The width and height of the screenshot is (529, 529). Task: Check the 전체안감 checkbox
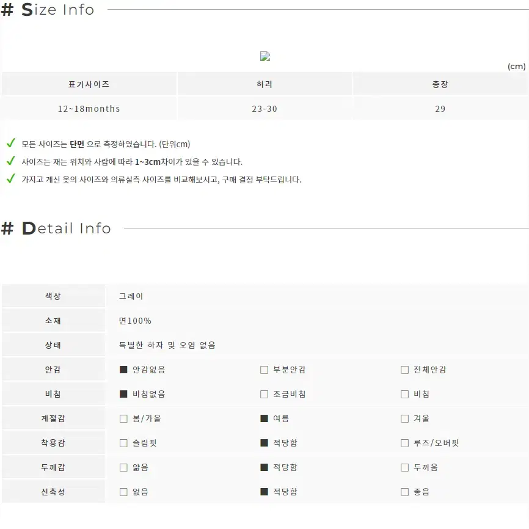(x=404, y=370)
